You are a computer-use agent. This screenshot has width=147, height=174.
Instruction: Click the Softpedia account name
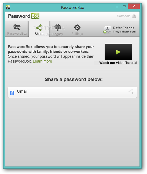[124, 16]
